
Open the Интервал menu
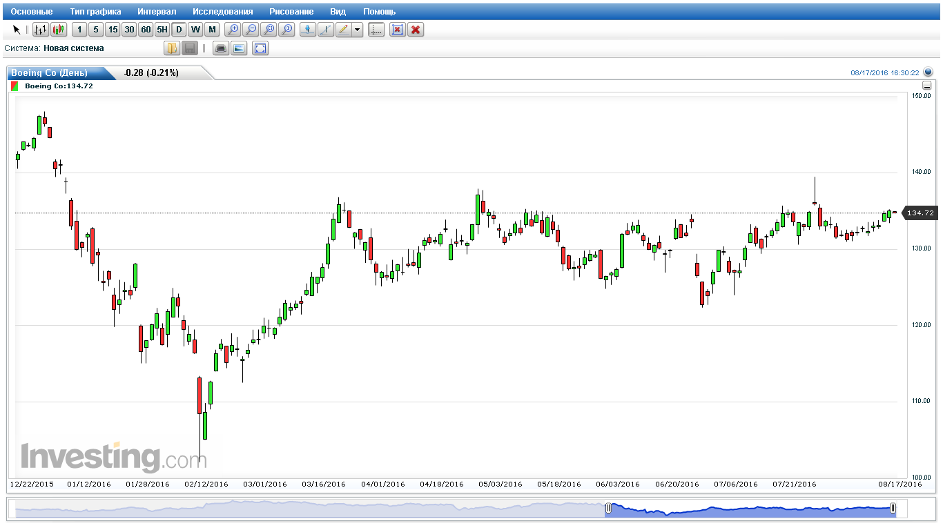[157, 12]
